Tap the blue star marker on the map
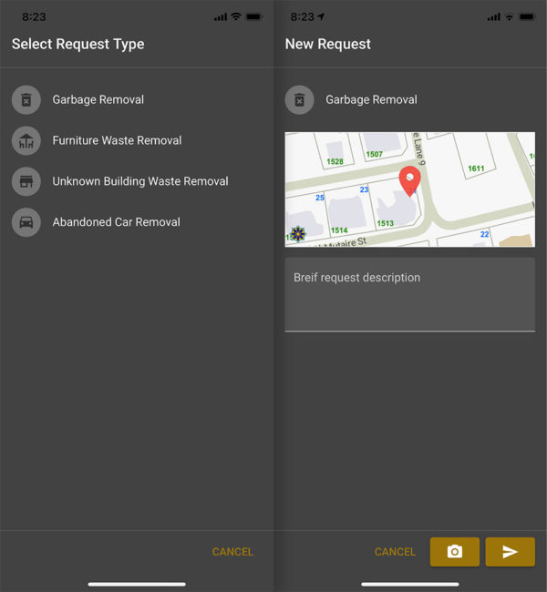Screen dimensions: 547x592 pos(297,234)
